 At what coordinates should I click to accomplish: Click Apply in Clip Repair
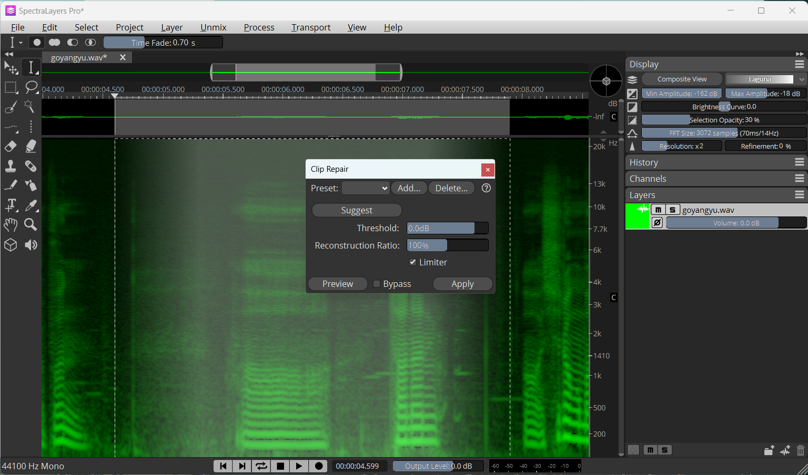[462, 284]
